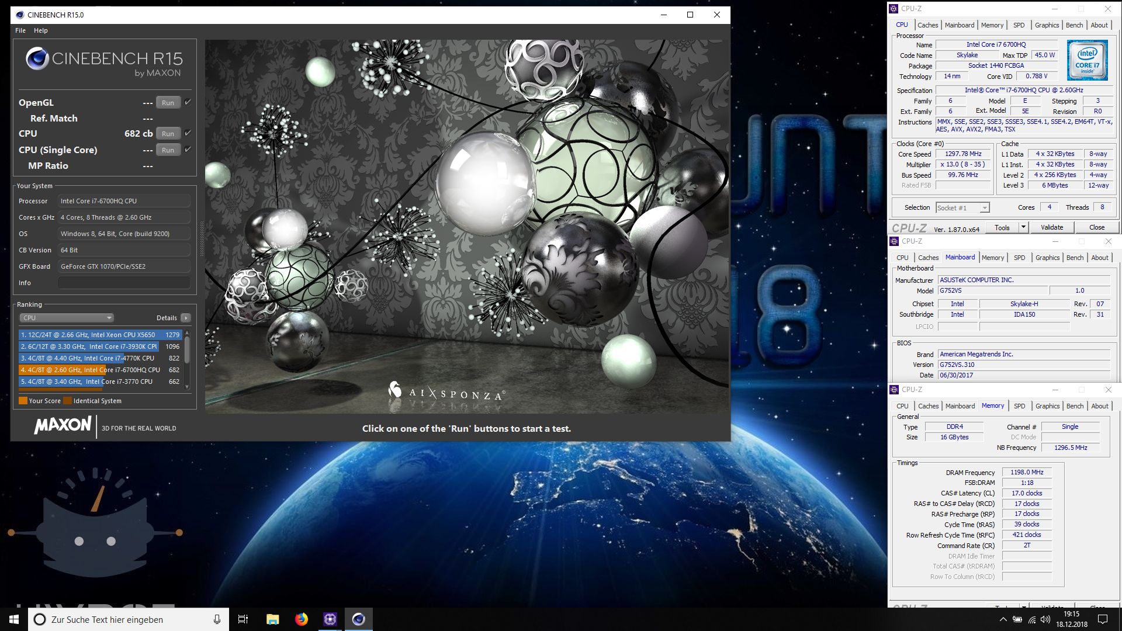Click the taskbar search box
This screenshot has height=631, width=1122.
click(x=127, y=619)
